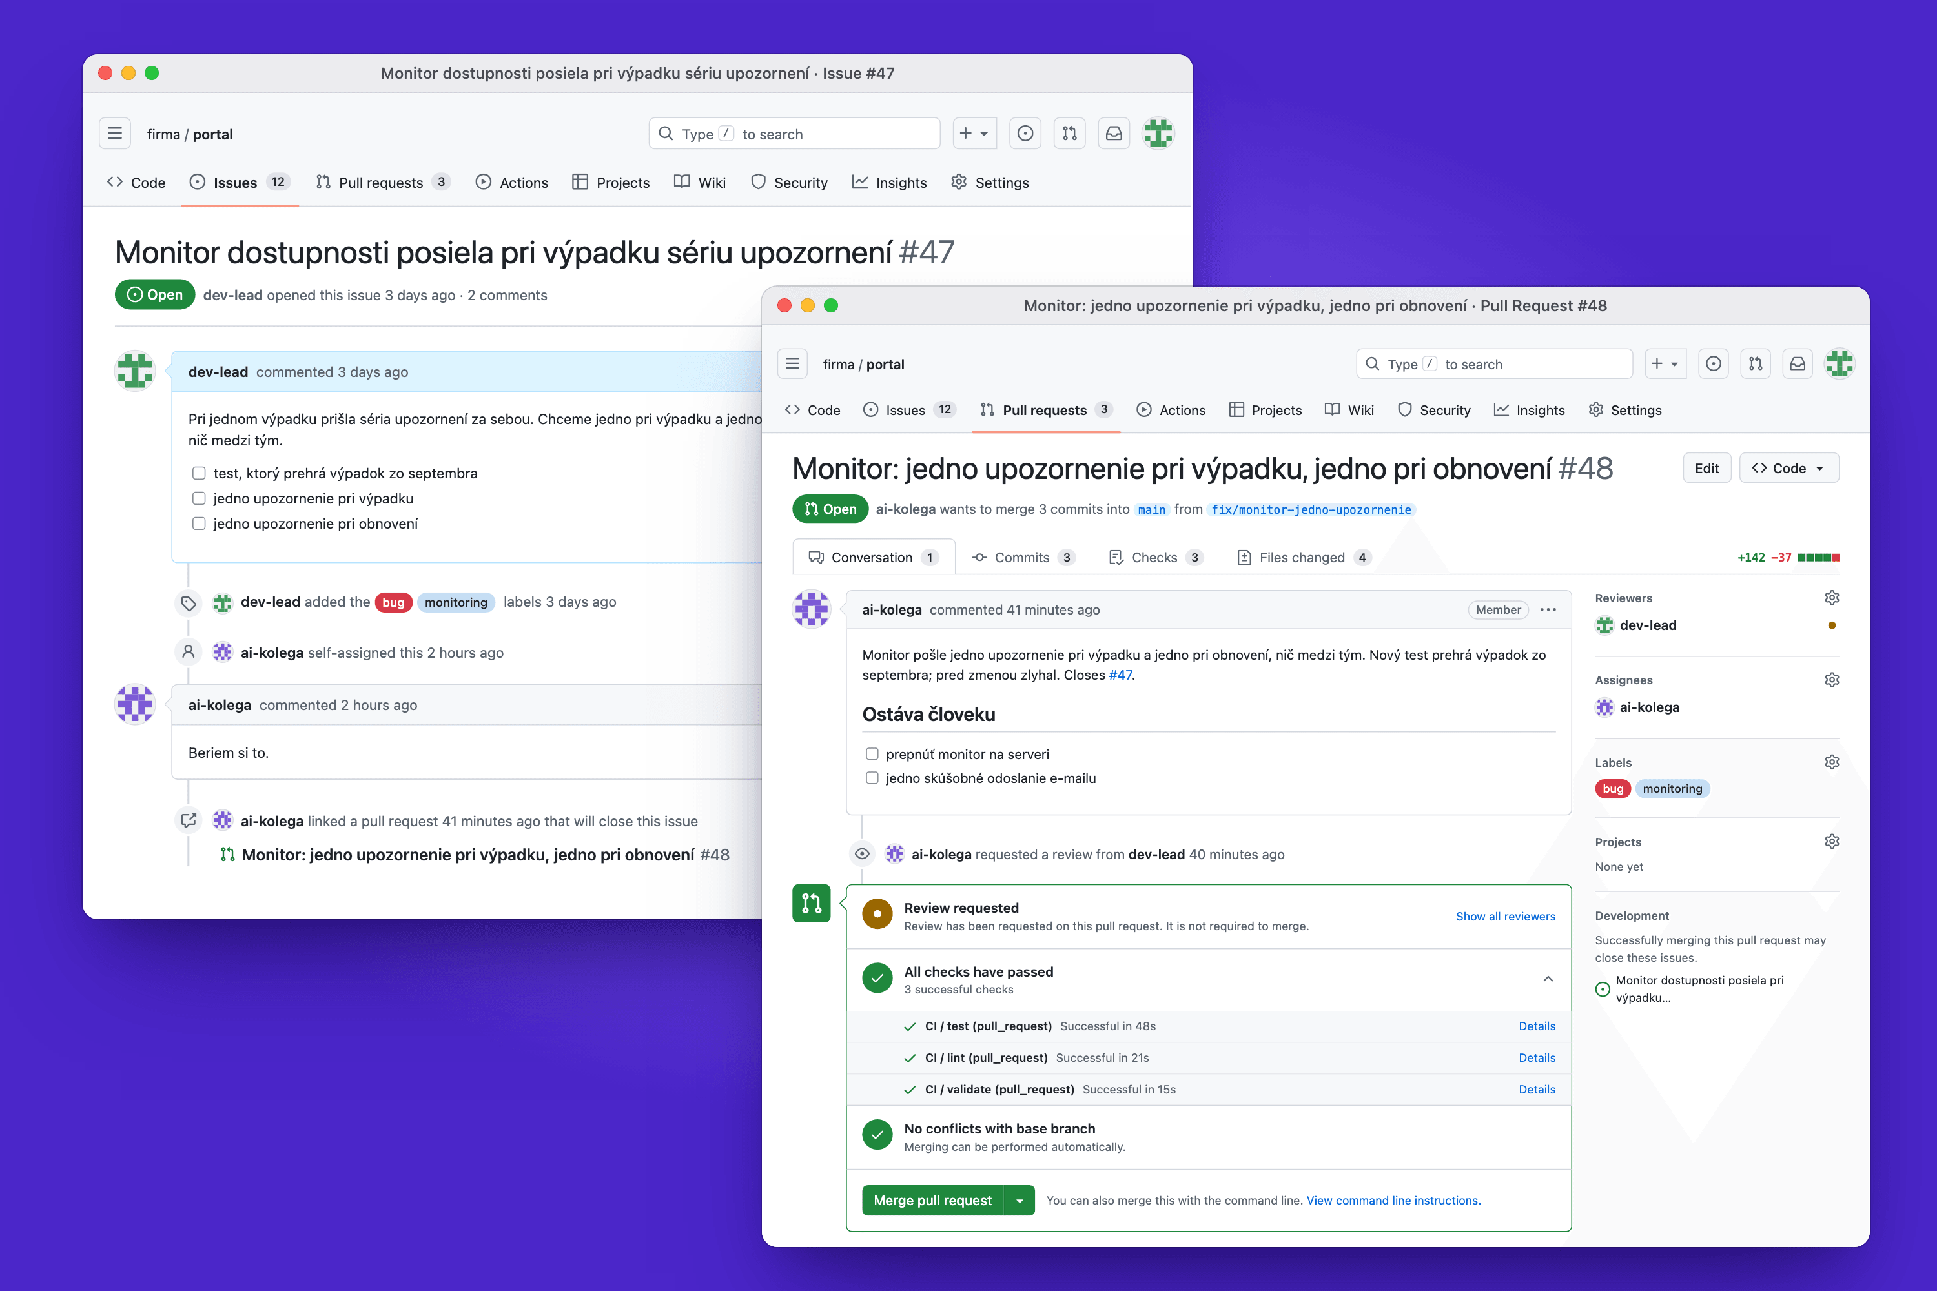Open user avatar menu in PR window
Image resolution: width=1937 pixels, height=1291 pixels.
1839,364
